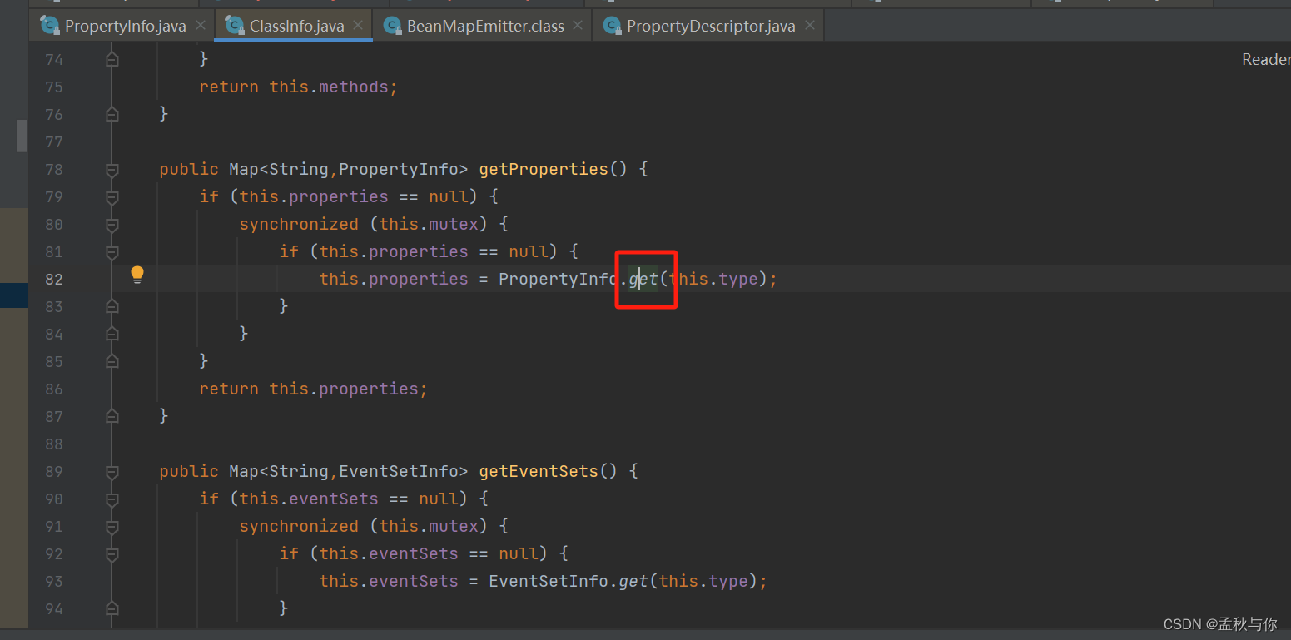Open Reader mode indicator in the editor corner
Screen dimensions: 1291x640
coord(1266,59)
